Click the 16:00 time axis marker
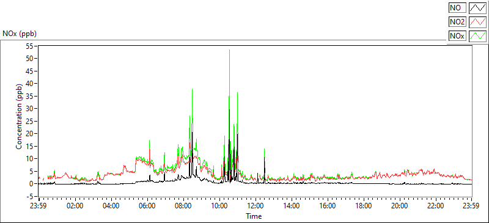The height and width of the screenshot is (223, 489). (x=328, y=206)
